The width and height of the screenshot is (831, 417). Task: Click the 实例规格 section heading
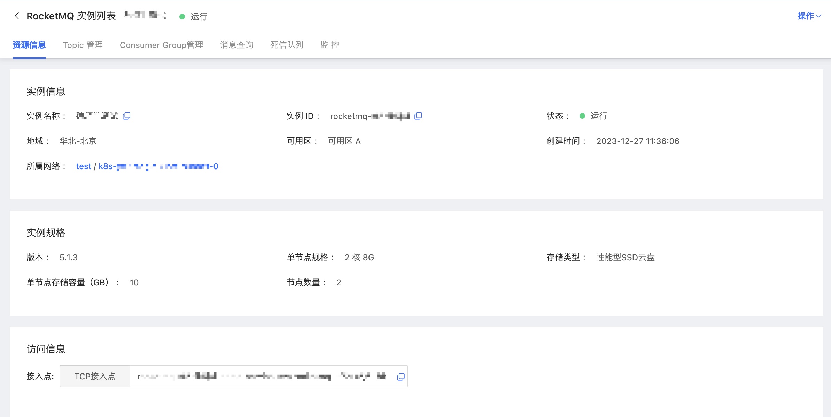pos(46,233)
